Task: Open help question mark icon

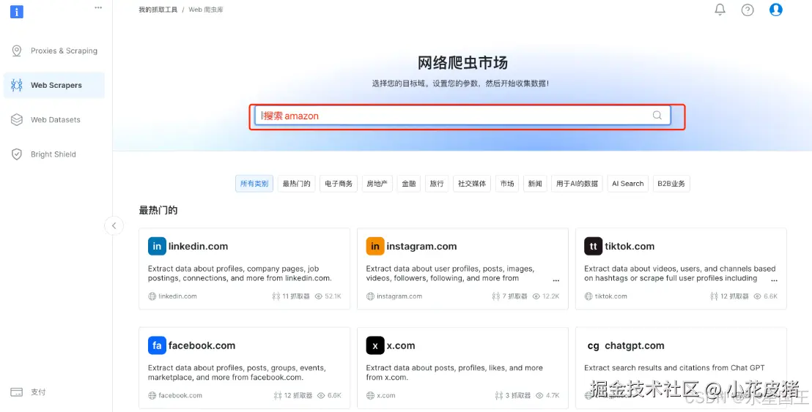Action: click(748, 10)
